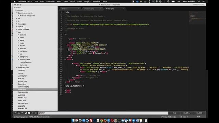Click Tab Size: 4 in status bar
The height and width of the screenshot is (123, 219).
tap(183, 117)
